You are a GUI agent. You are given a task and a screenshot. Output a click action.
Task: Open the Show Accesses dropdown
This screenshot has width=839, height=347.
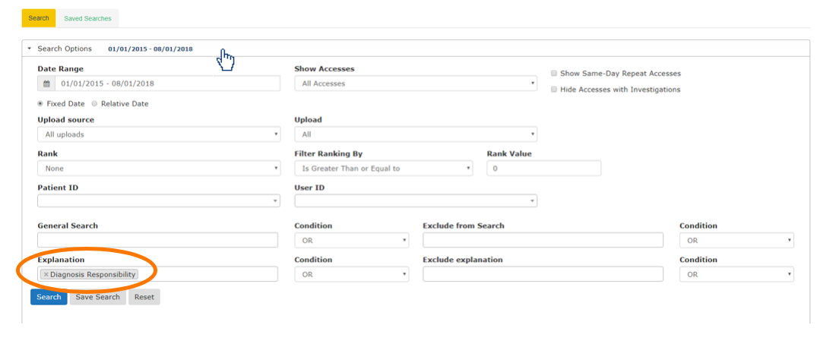(416, 84)
